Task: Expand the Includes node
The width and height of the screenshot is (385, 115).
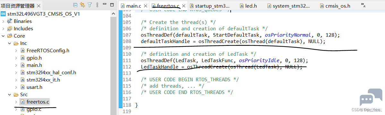Action: point(3,28)
